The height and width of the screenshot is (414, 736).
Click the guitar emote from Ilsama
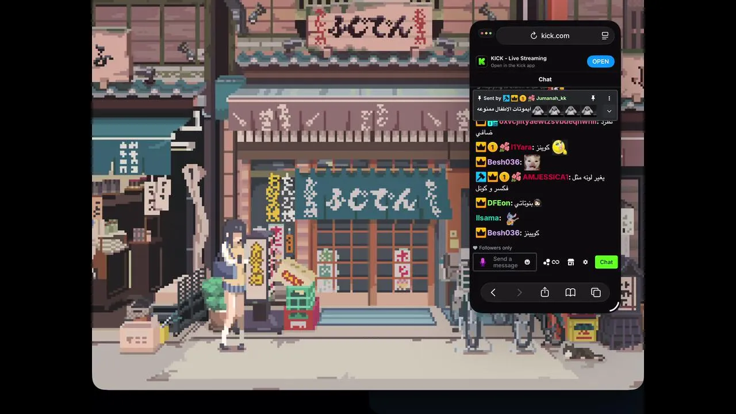[512, 218]
